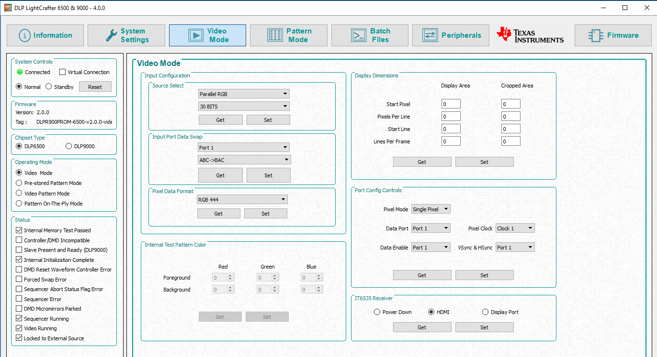Go to the Peripherals tab
The height and width of the screenshot is (357, 657).
click(x=451, y=35)
